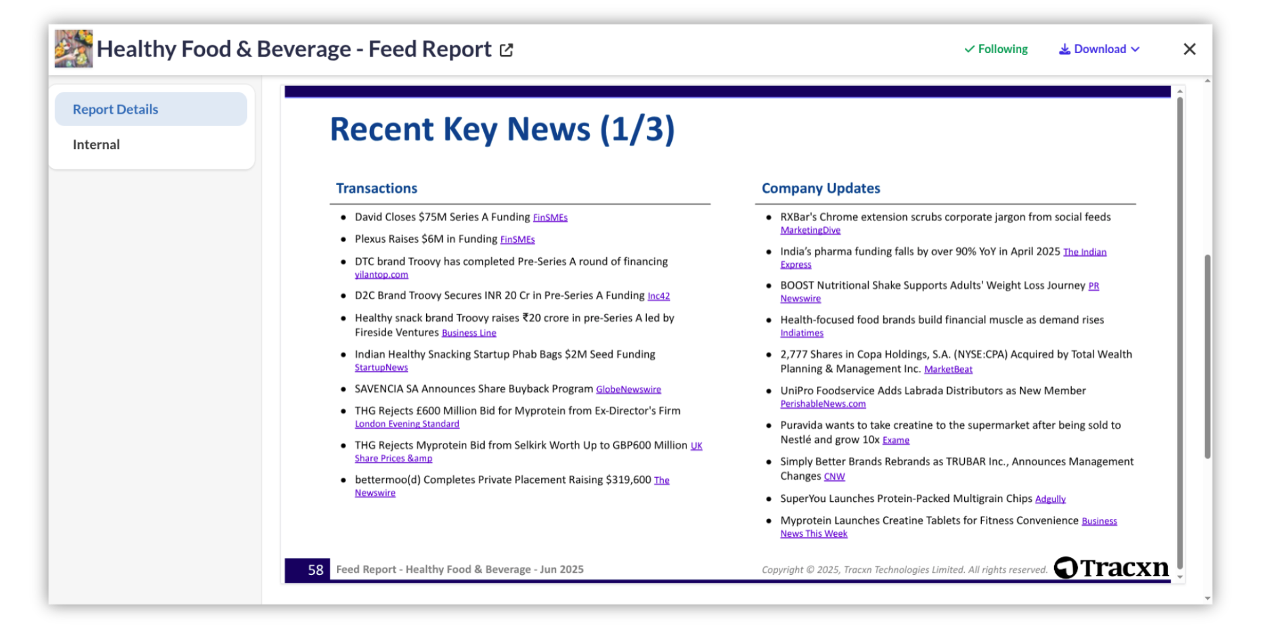
Task: Click the document viewer vertical scrollbar
Action: pyautogui.click(x=1180, y=328)
